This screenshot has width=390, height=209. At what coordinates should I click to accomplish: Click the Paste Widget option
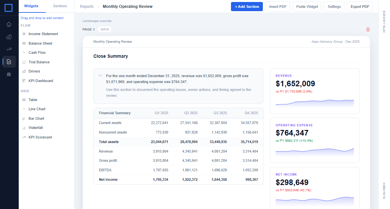pyautogui.click(x=307, y=7)
